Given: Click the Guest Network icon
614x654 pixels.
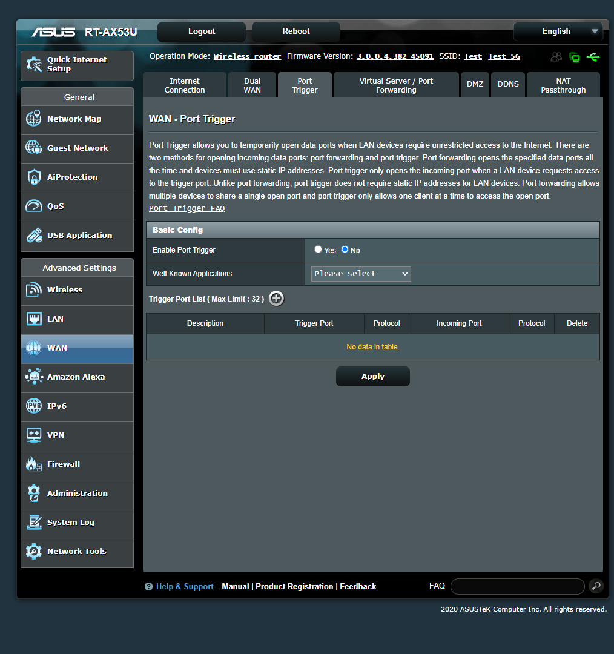Looking at the screenshot, I should 34,148.
